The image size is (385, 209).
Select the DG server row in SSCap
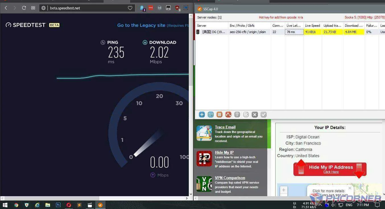[x=290, y=32]
